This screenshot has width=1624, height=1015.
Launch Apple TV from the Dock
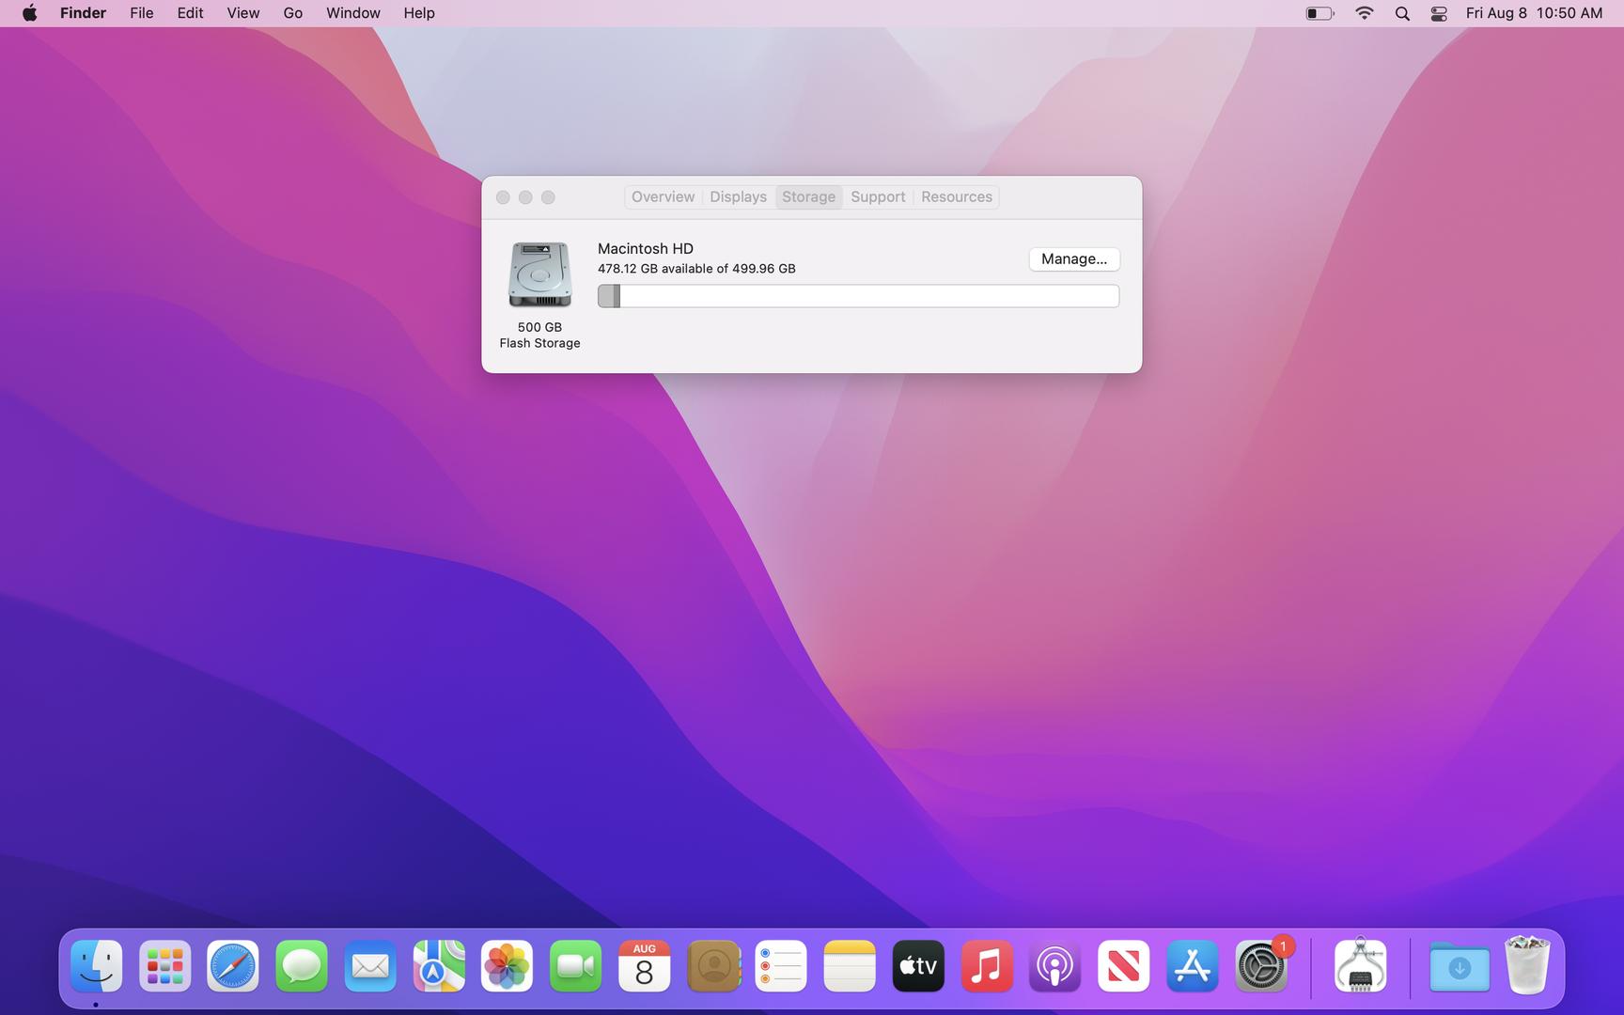918,966
